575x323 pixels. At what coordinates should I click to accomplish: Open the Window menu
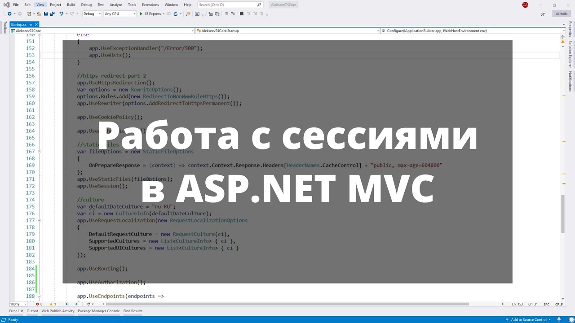(x=171, y=5)
